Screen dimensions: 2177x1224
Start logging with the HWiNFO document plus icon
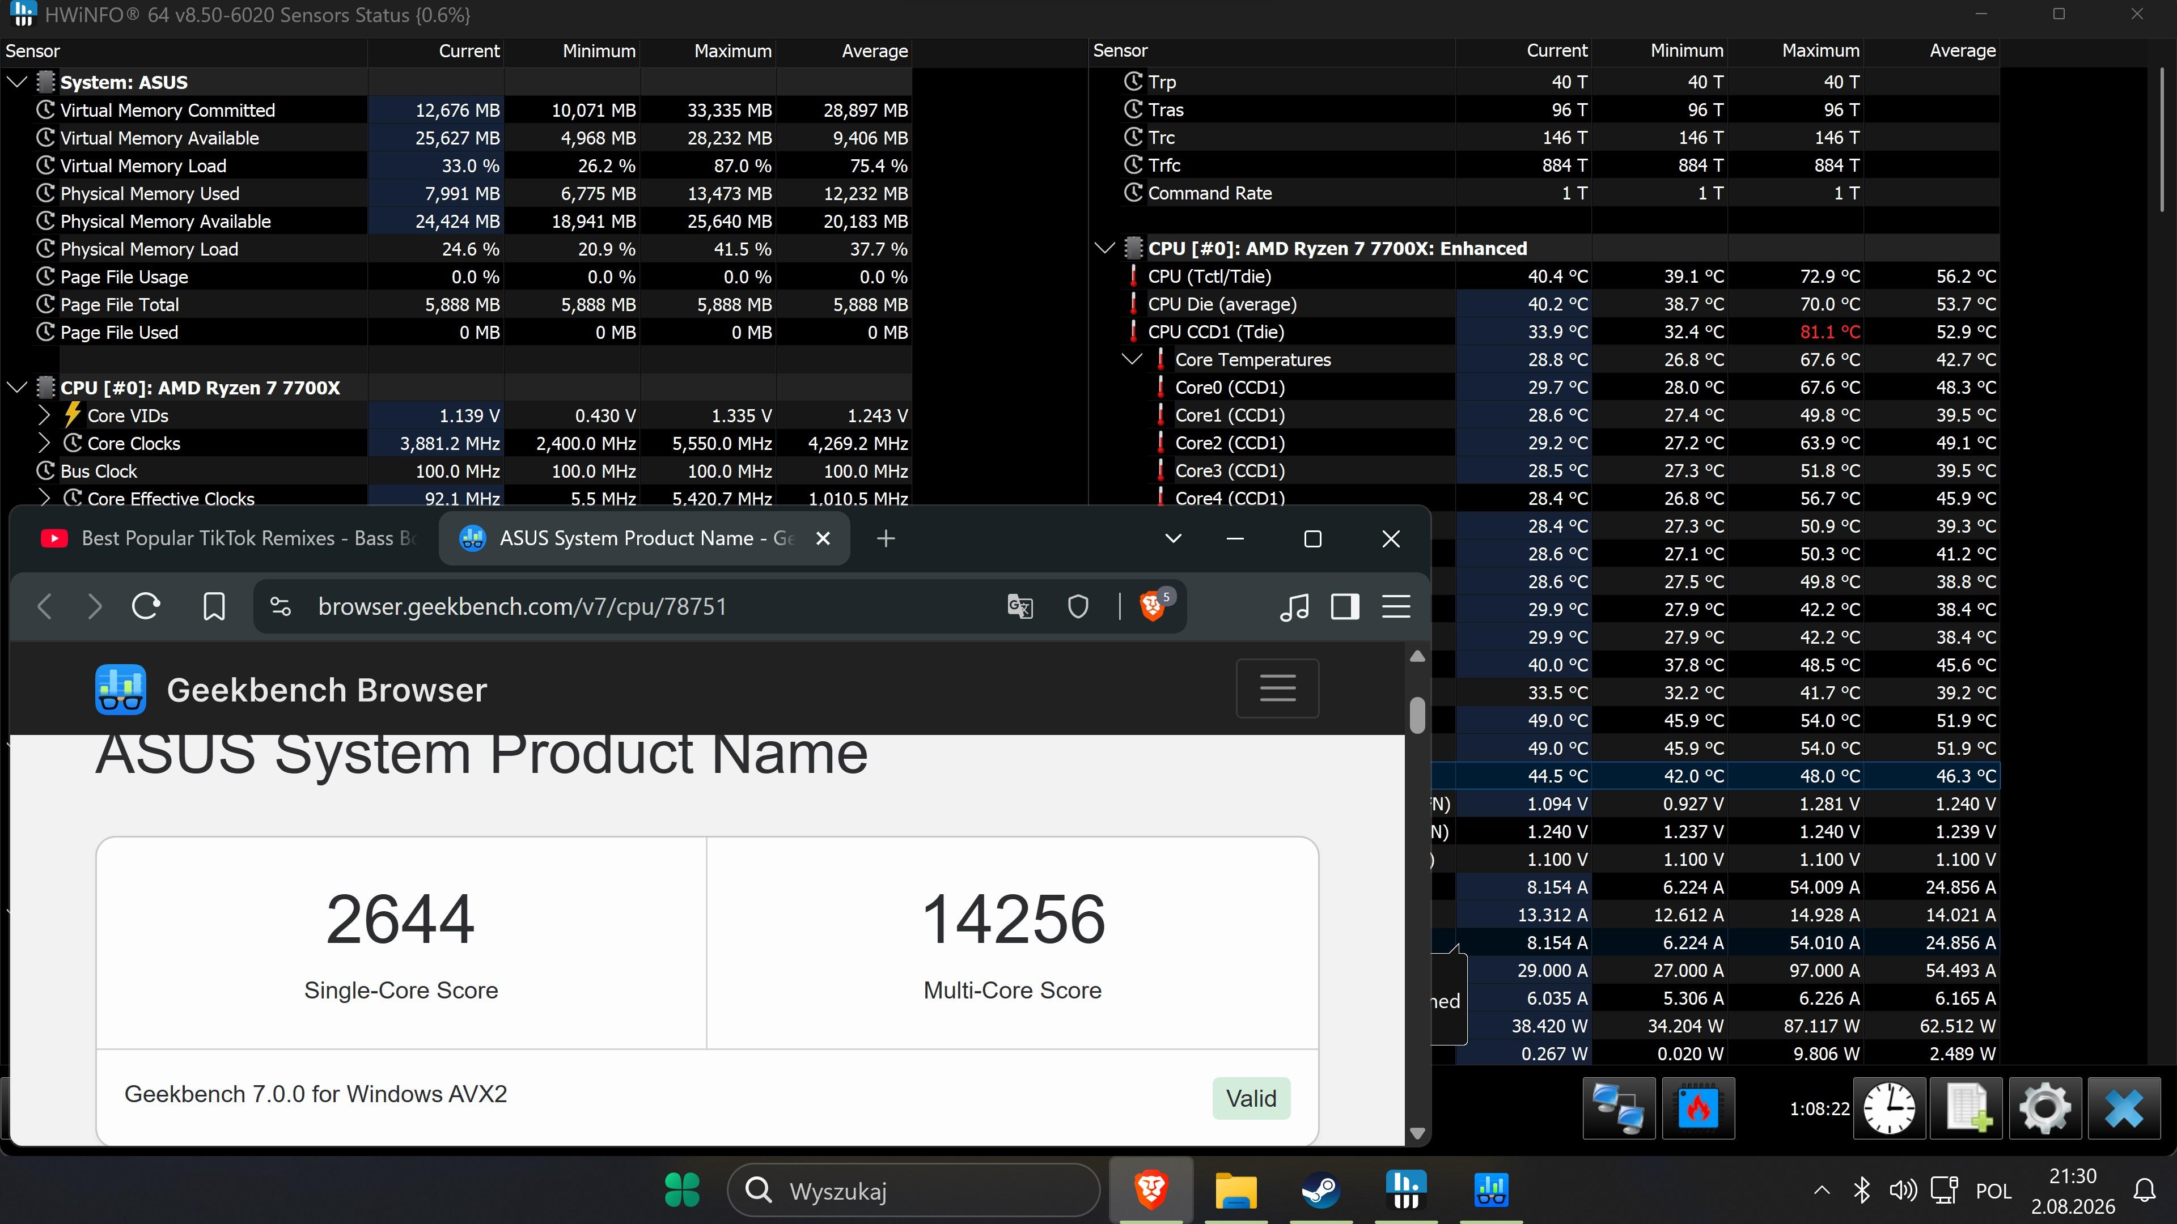point(1967,1108)
